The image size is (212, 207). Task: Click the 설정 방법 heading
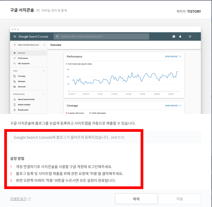click(x=17, y=158)
